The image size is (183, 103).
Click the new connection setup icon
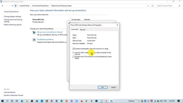[x=34, y=32]
